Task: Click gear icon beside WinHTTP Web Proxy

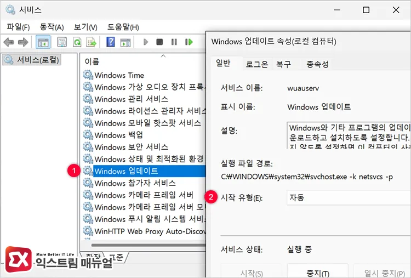Action: [88, 231]
